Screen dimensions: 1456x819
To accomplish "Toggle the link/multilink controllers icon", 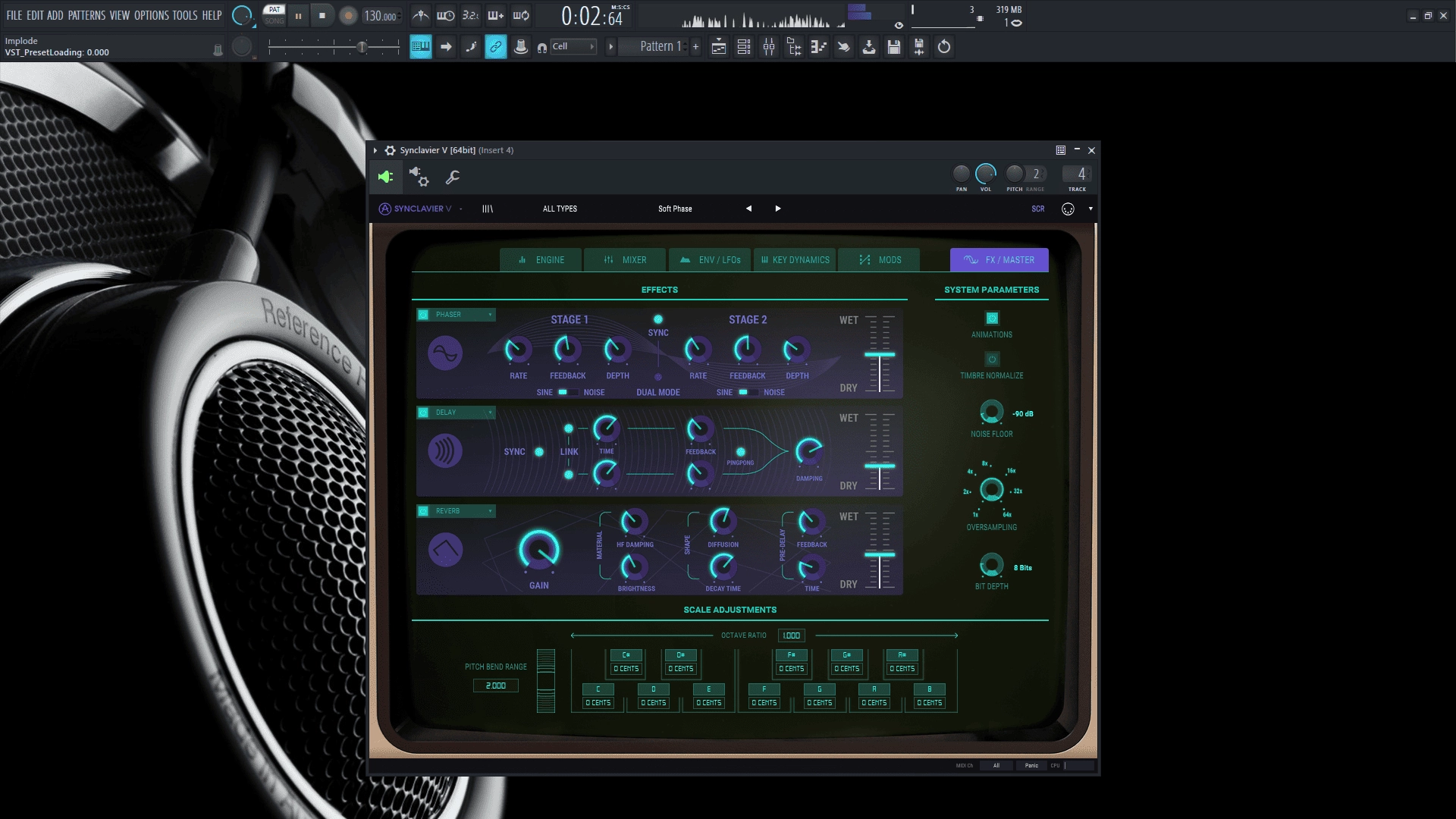I will click(x=496, y=47).
